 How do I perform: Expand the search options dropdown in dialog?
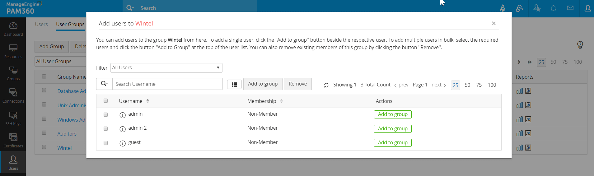tap(104, 84)
